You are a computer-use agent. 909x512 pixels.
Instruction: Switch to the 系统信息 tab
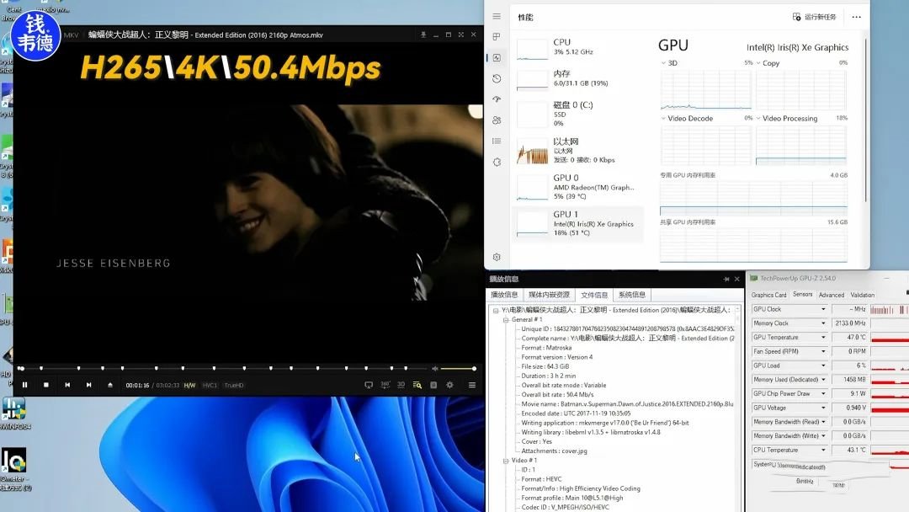click(632, 295)
